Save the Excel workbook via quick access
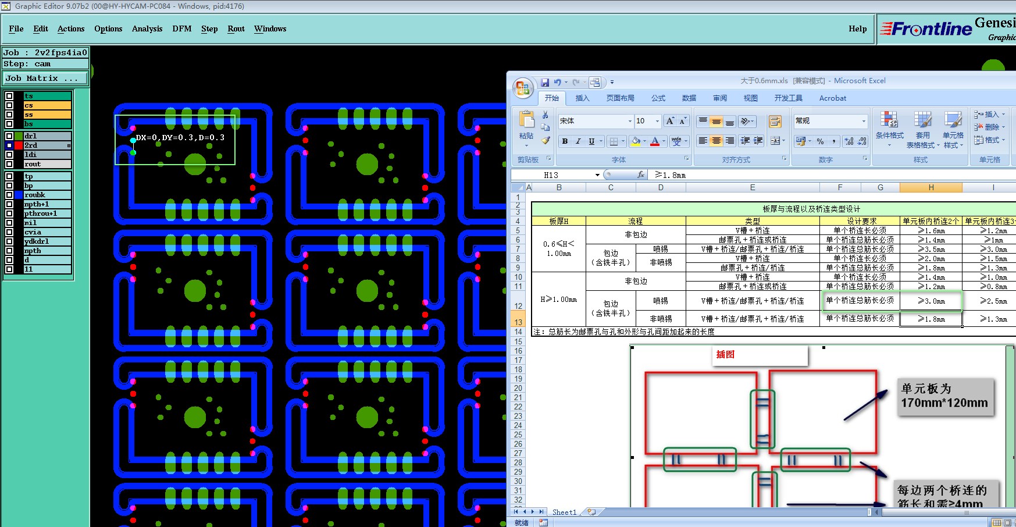1016x527 pixels. (545, 83)
